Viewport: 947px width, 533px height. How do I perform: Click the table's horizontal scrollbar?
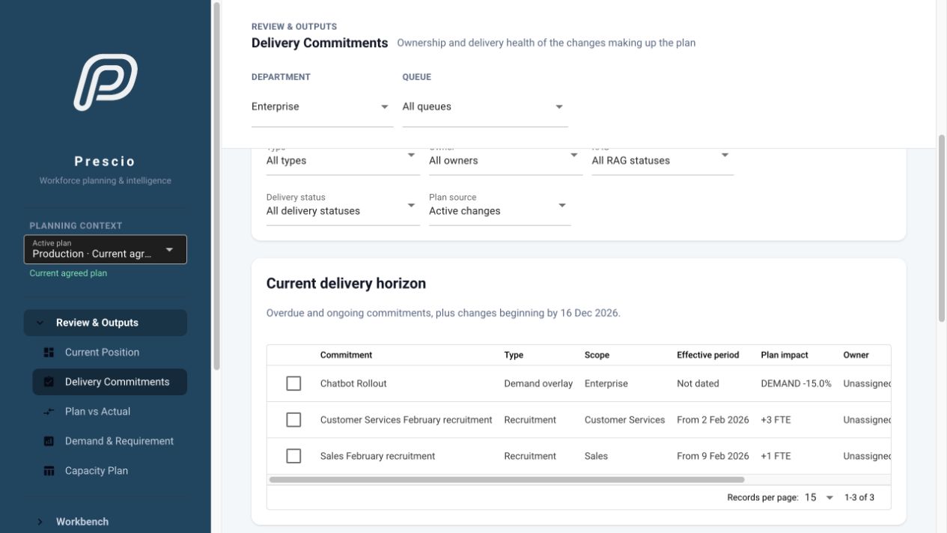507,479
